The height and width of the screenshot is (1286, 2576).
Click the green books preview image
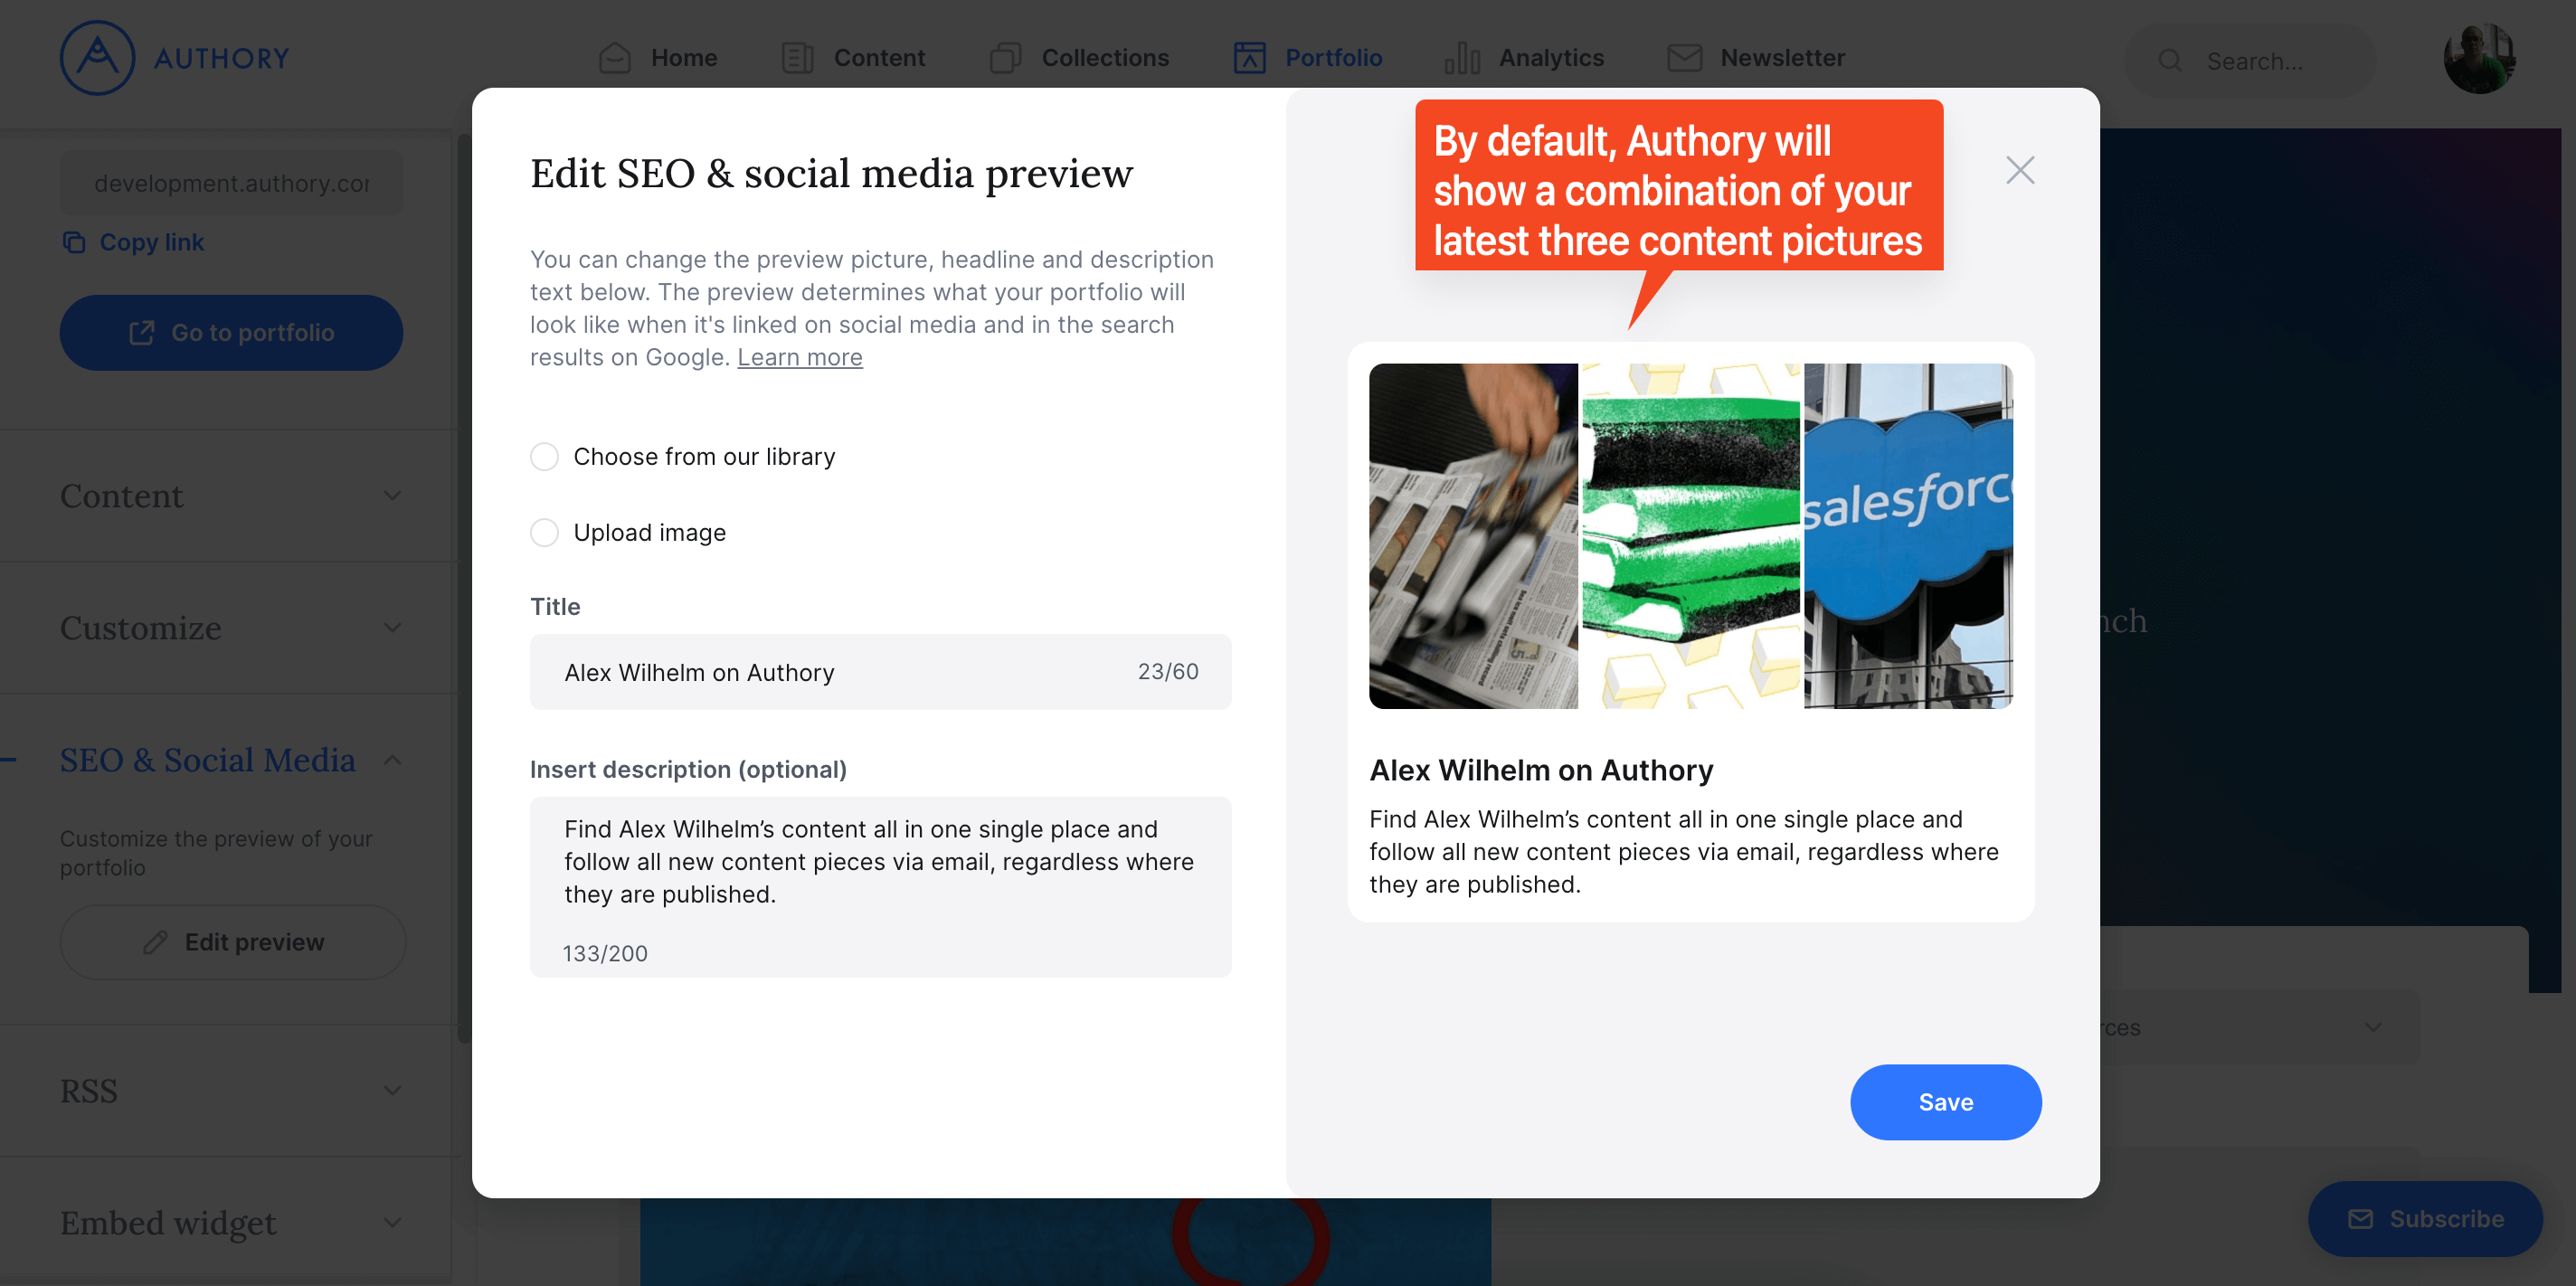(x=1690, y=536)
